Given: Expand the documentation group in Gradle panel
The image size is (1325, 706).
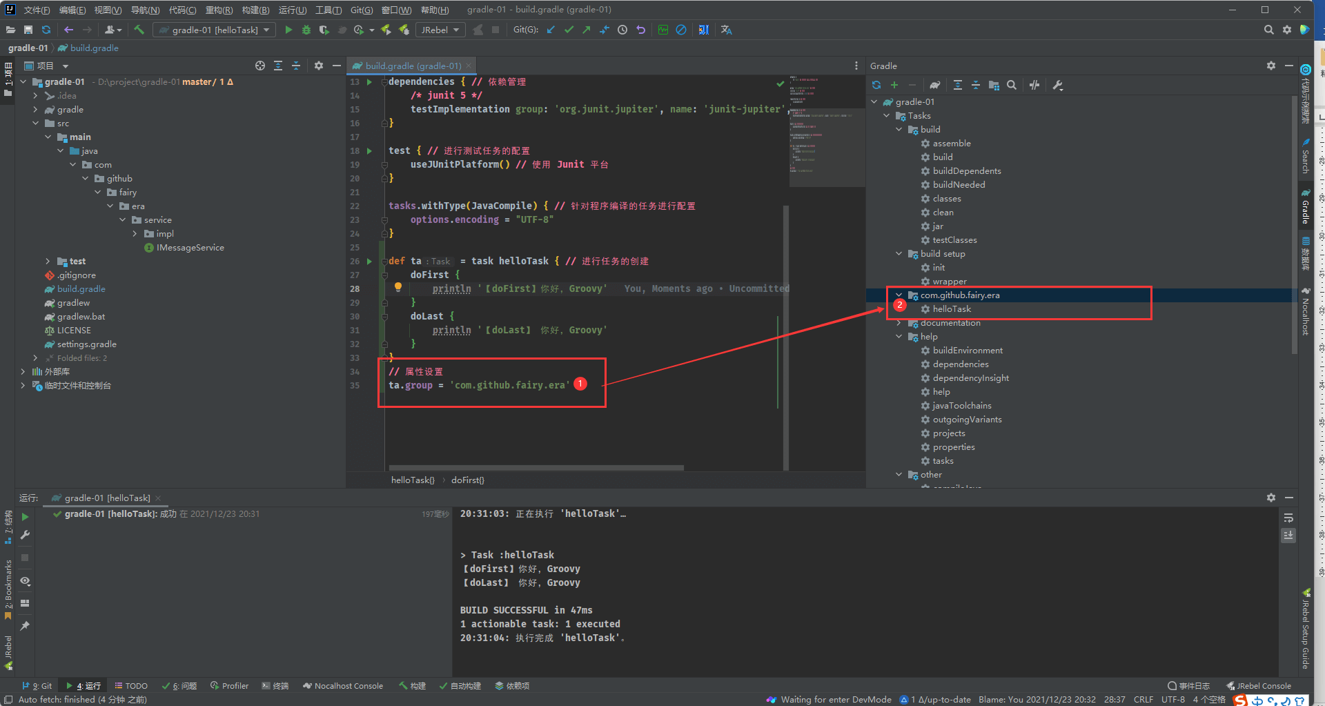Looking at the screenshot, I should click(899, 323).
